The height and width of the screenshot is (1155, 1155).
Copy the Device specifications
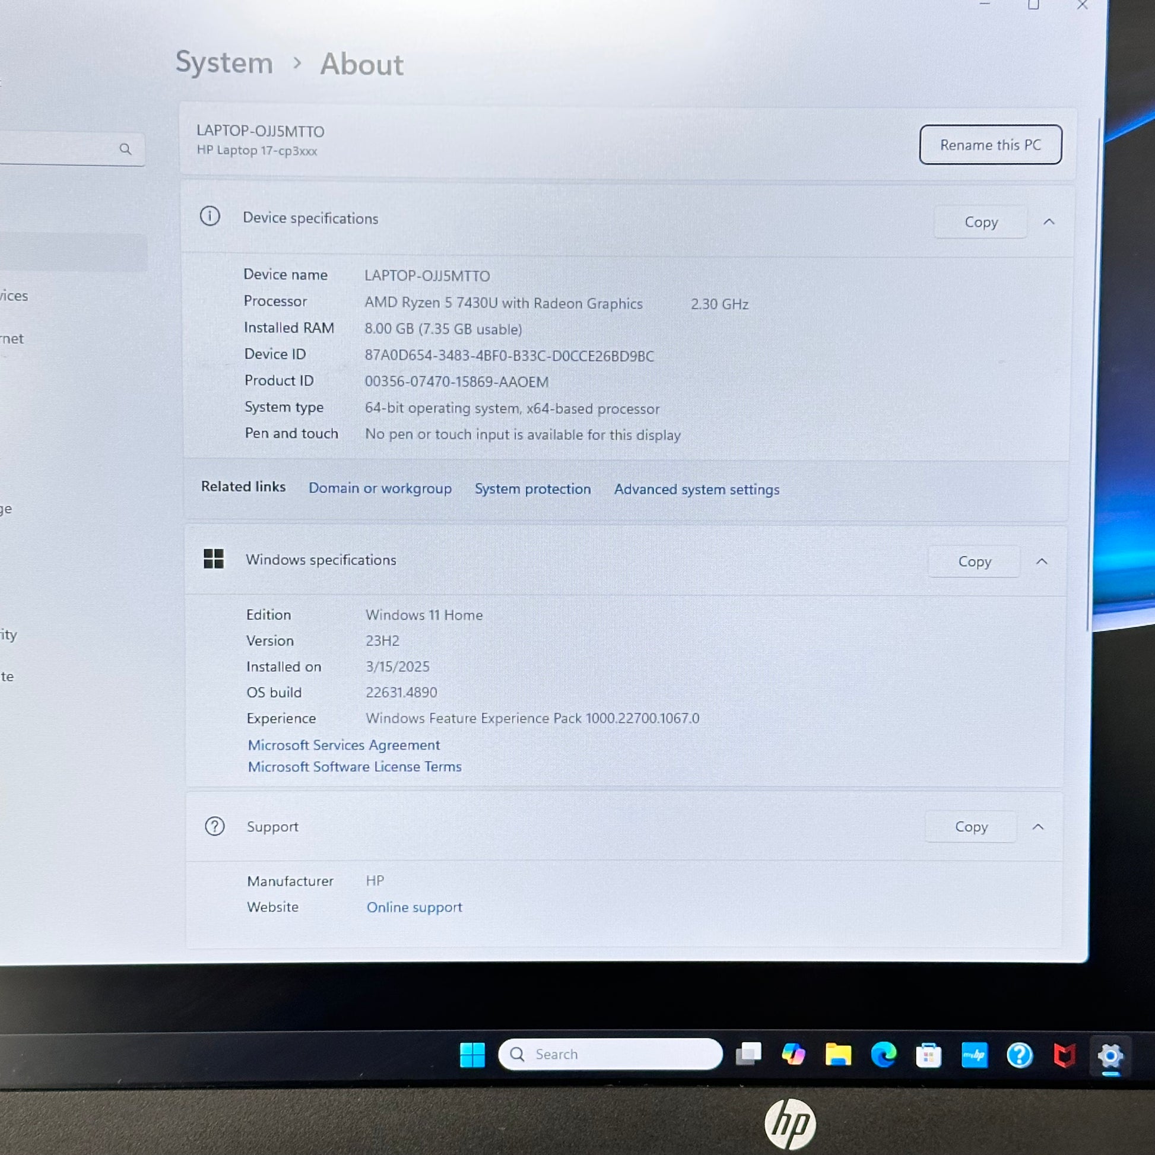coord(981,223)
